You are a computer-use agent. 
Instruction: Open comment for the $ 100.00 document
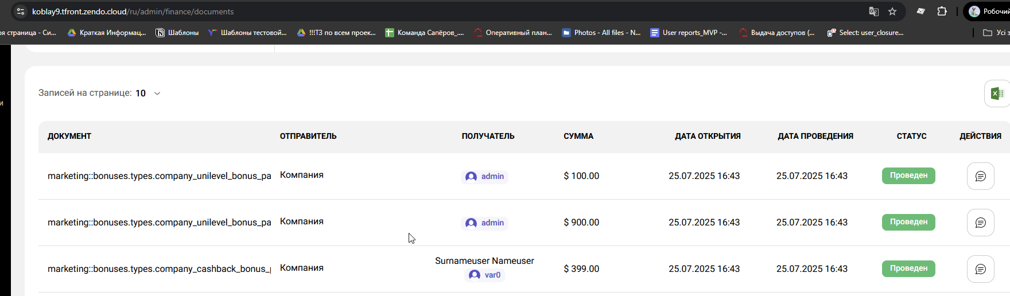(x=980, y=176)
